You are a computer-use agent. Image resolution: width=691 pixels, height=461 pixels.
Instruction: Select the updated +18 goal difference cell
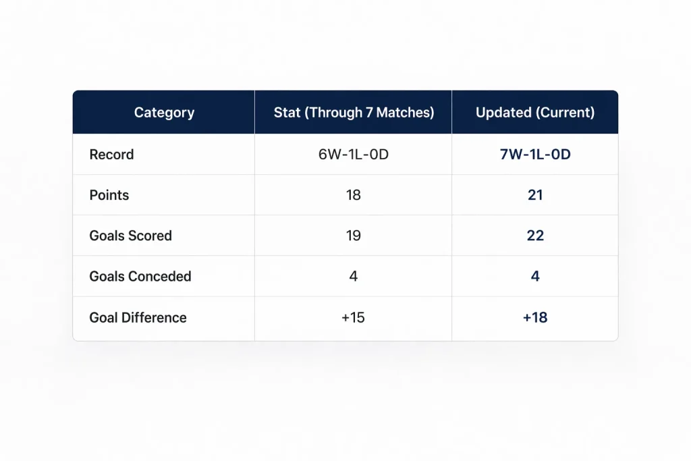tap(535, 317)
